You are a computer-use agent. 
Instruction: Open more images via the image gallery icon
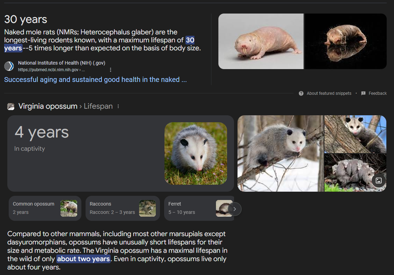pyautogui.click(x=379, y=181)
